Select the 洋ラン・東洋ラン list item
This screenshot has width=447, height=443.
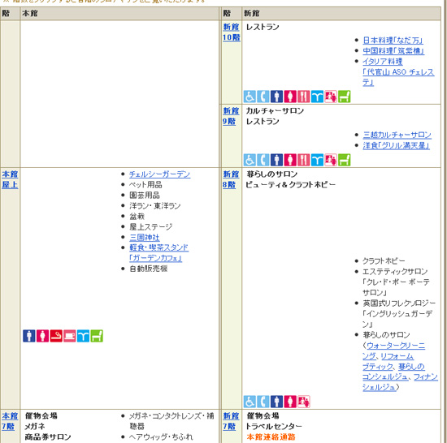pos(154,206)
